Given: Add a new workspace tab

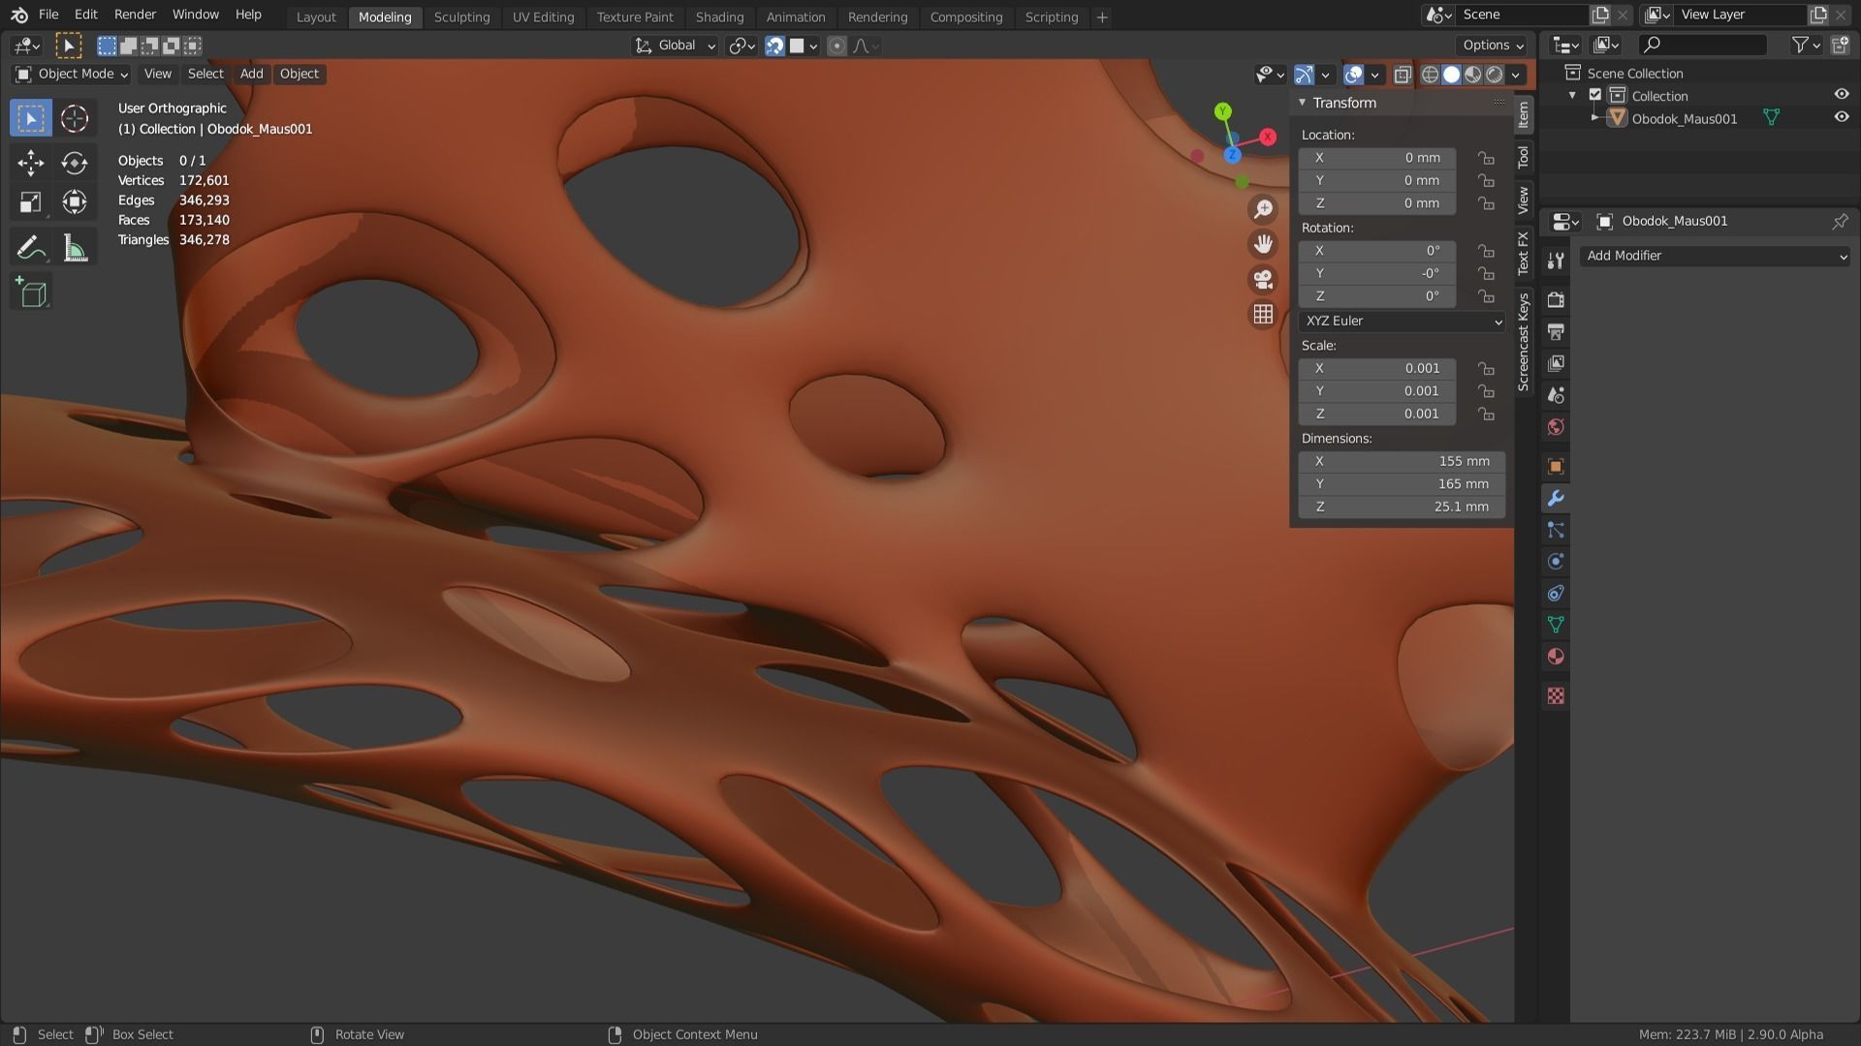Looking at the screenshot, I should [1102, 16].
